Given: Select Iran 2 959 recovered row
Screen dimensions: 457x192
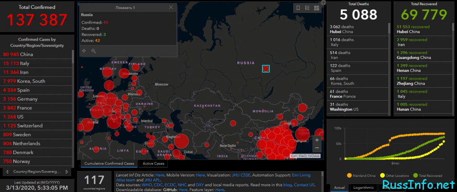Looking at the screenshot, I should pos(424,42).
